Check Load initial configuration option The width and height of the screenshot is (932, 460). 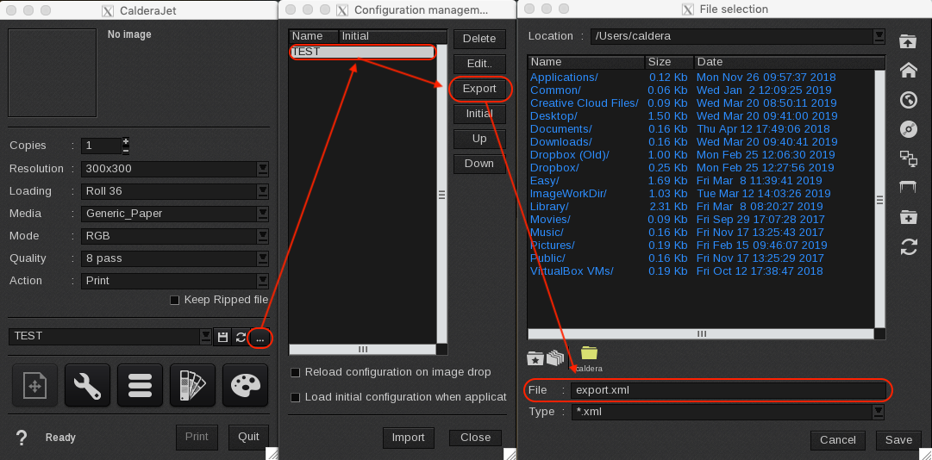pos(296,397)
